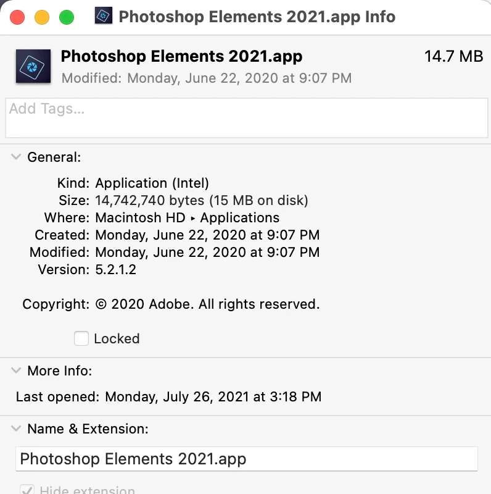
Task: Toggle the Hide extension checkbox
Action: [27, 489]
